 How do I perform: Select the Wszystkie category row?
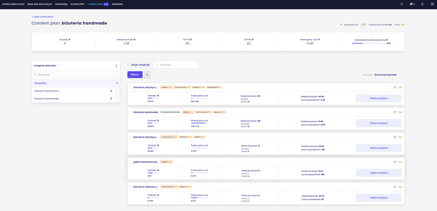pyautogui.click(x=76, y=83)
